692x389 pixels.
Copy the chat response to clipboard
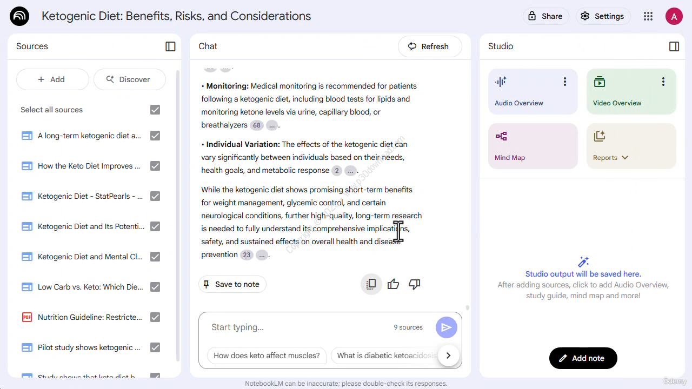(371, 284)
